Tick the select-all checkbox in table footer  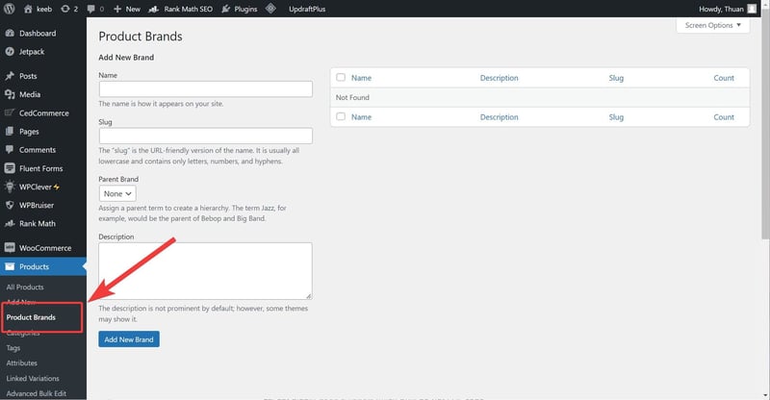point(341,117)
